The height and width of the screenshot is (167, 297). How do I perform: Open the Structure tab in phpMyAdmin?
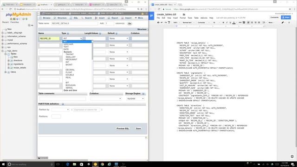click(60, 18)
